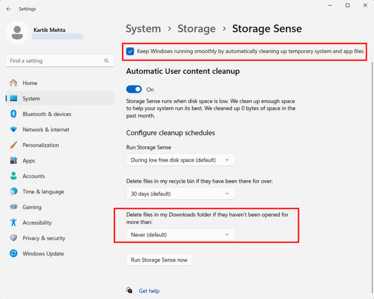Image resolution: width=374 pixels, height=299 pixels.
Task: Click Run Storage Sense now button
Action: click(x=159, y=260)
